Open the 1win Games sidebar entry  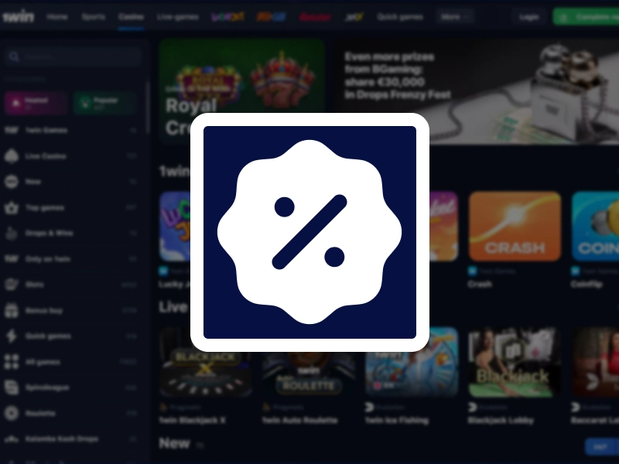[x=46, y=130]
